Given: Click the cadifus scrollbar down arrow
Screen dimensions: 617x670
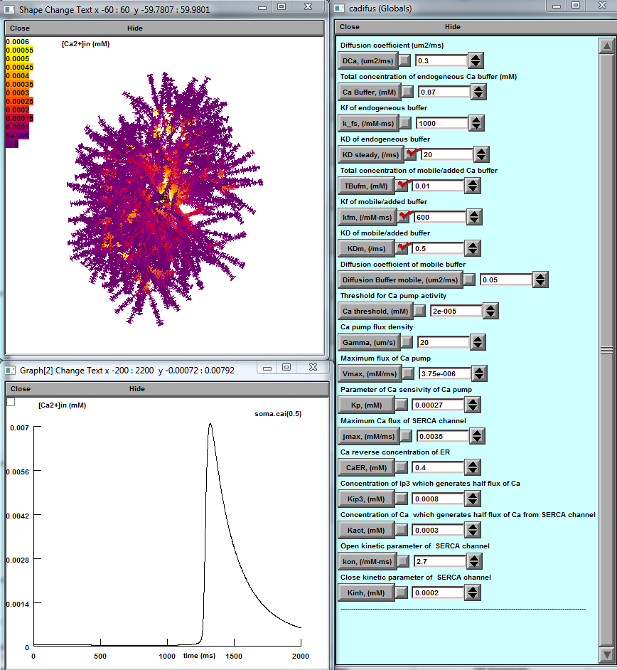Looking at the screenshot, I should [x=606, y=654].
